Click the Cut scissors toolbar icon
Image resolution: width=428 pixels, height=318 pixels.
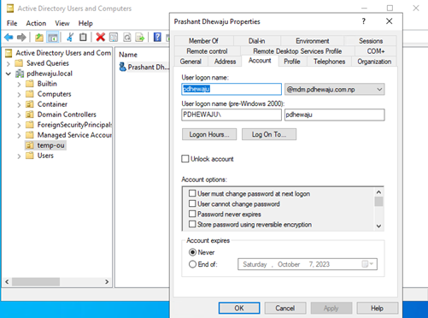point(70,37)
